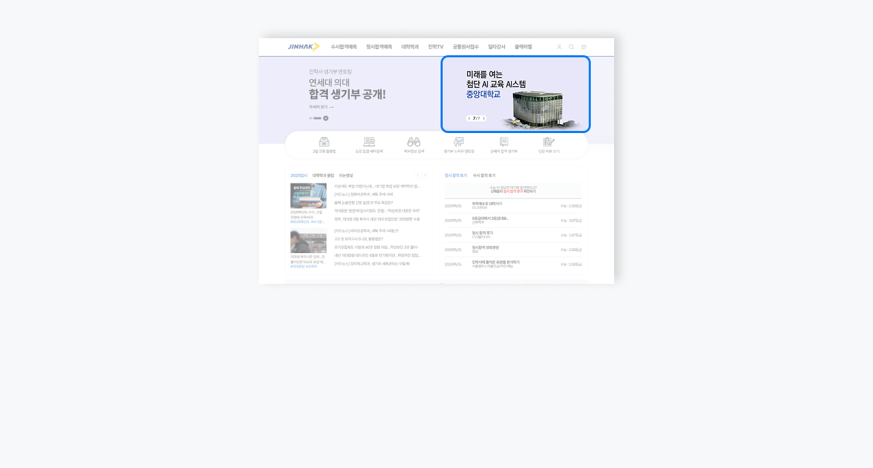This screenshot has height=468, width=873.
Task: Click the #2026학년도 hashtag link
Action: [x=300, y=222]
